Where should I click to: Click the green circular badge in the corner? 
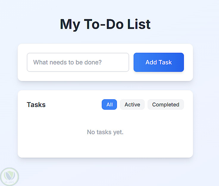point(10,176)
